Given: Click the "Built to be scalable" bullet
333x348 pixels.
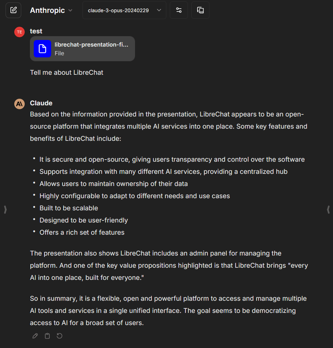Looking at the screenshot, I should (69, 208).
